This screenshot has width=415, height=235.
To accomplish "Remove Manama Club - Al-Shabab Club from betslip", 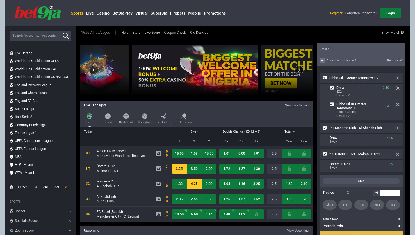I will point(398,128).
